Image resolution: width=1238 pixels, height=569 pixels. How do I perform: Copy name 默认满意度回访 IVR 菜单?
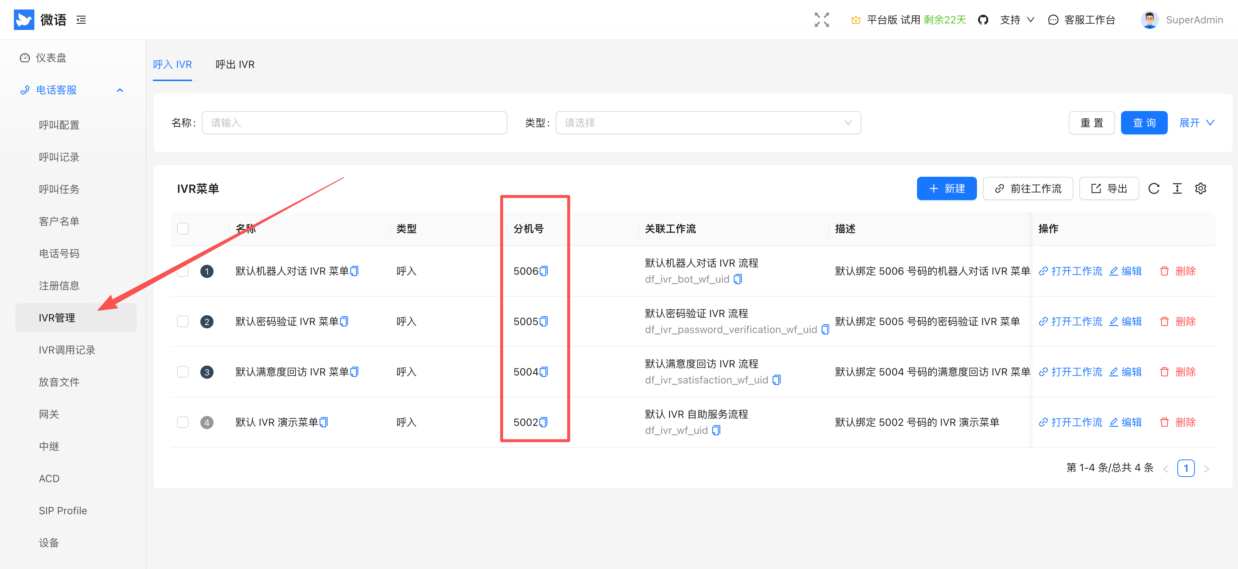[355, 372]
